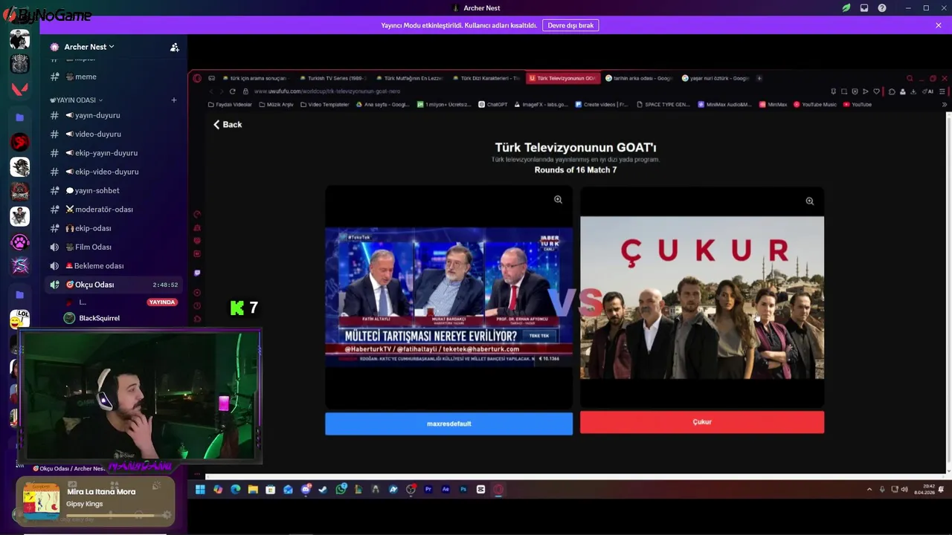Open a new browser tab with plus
This screenshot has width=952, height=535.
coord(759,78)
